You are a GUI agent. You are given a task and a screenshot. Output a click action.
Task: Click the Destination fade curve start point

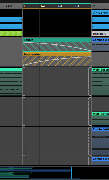(x=23, y=65)
